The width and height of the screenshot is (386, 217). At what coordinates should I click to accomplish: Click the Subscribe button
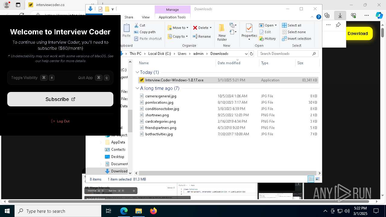click(x=60, y=99)
